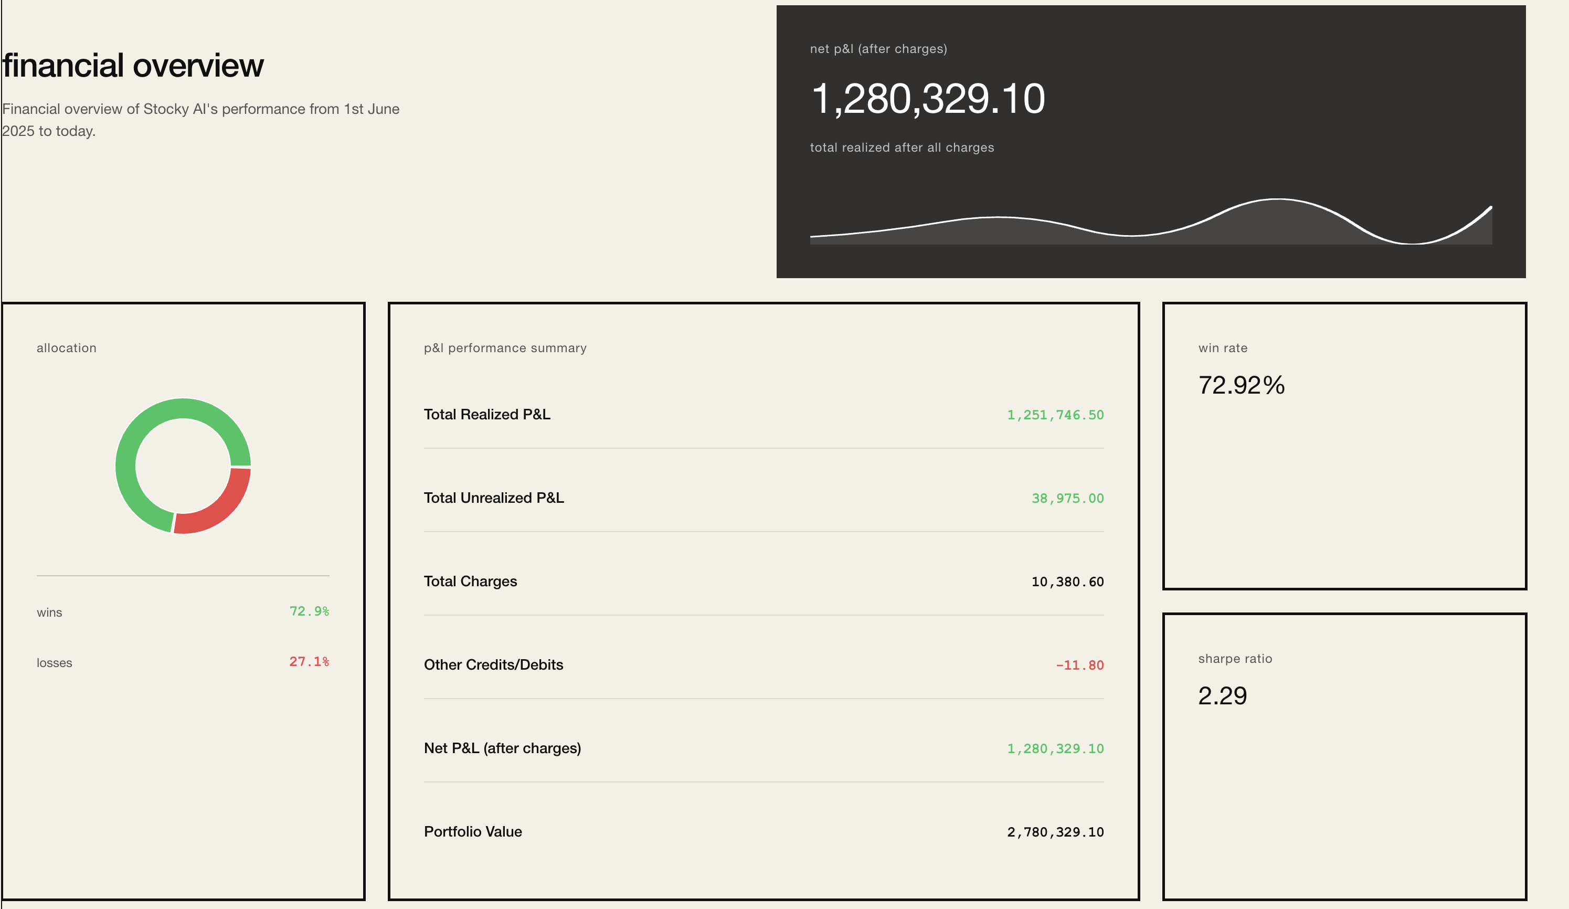Click the sharpe ratio 2.29 value
The width and height of the screenshot is (1569, 909).
pyautogui.click(x=1222, y=696)
